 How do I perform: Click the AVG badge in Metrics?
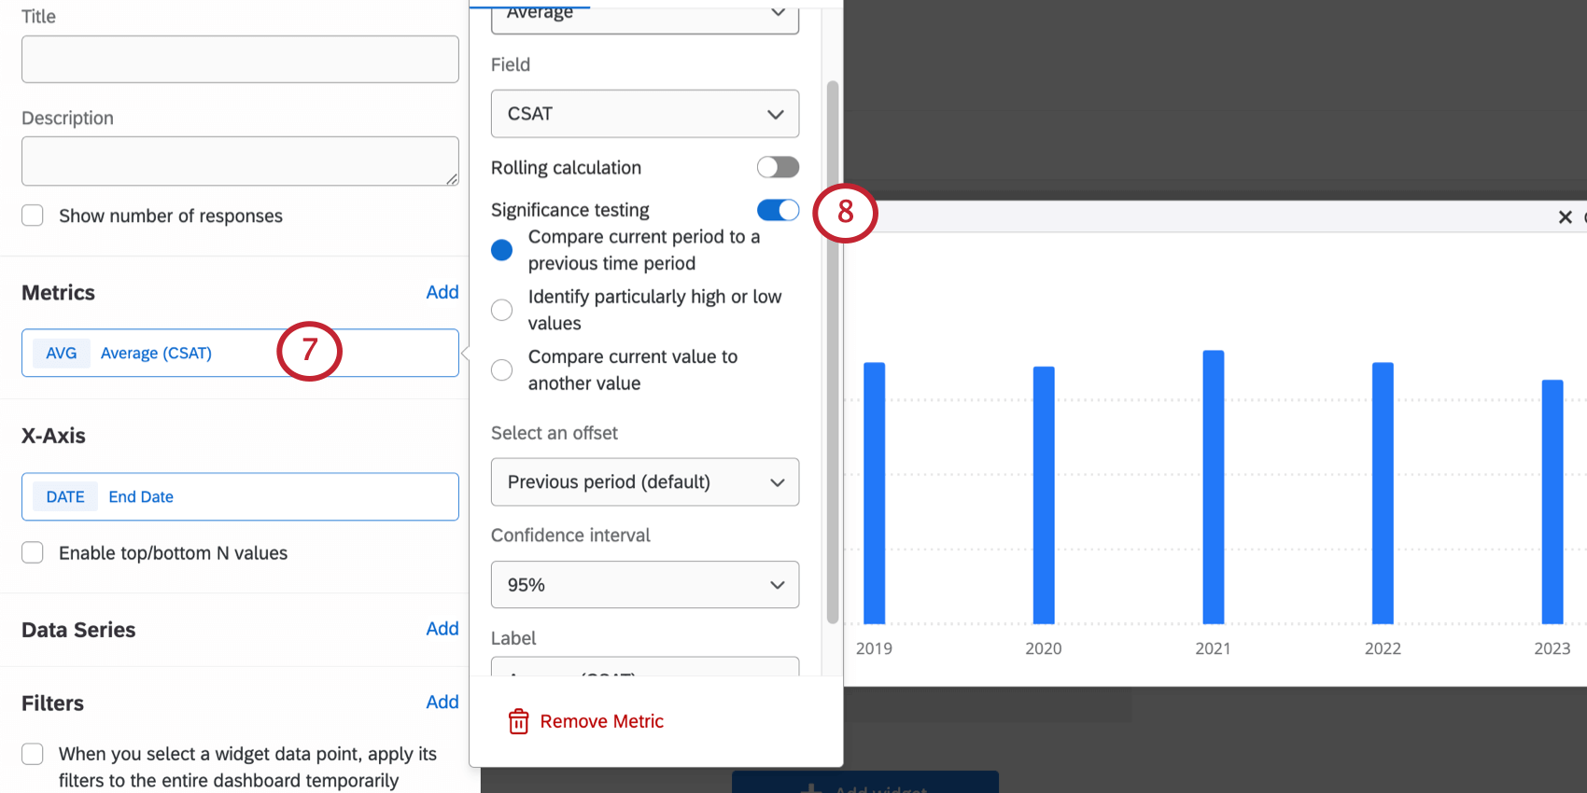coord(62,353)
